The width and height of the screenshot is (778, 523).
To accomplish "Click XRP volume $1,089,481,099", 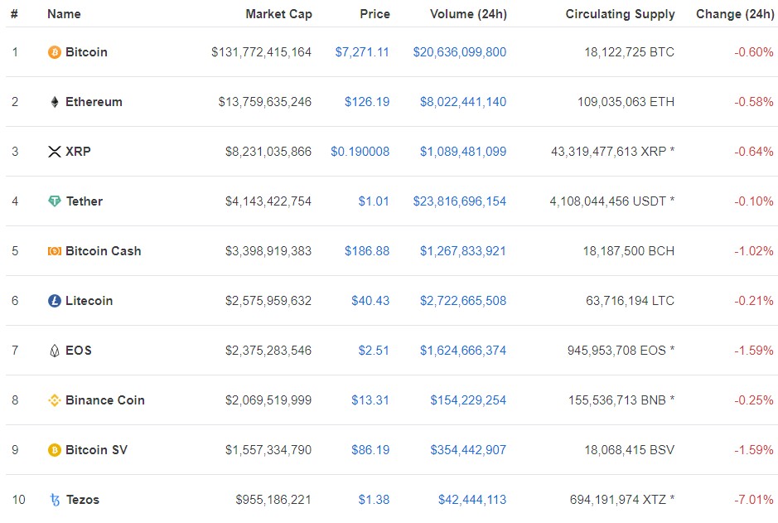I will click(463, 152).
